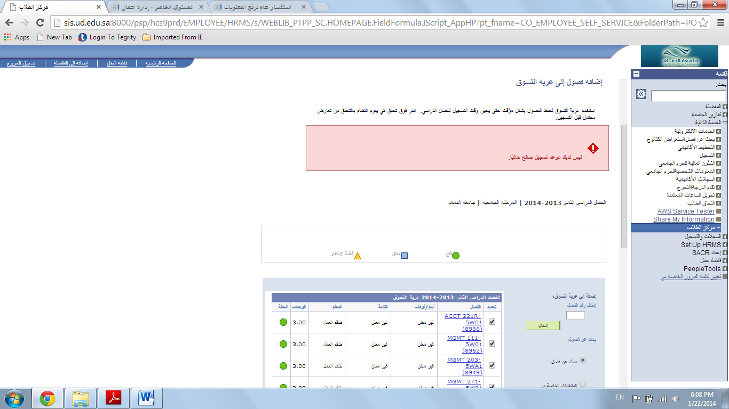Click the تسجيل الخروج sign-out link
The image size is (729, 409).
[21, 63]
